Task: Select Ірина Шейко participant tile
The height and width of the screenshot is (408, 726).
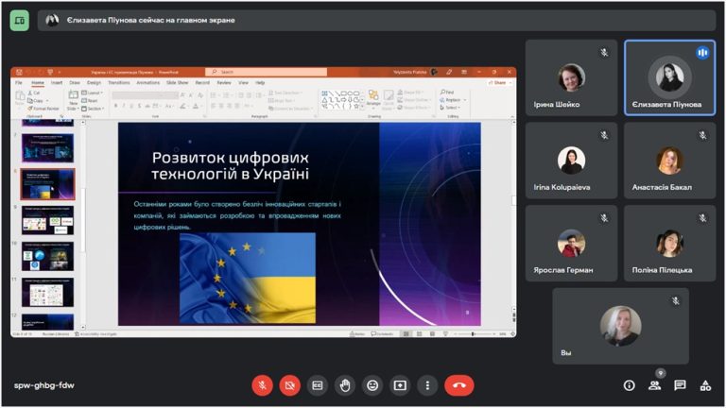Action: point(571,77)
